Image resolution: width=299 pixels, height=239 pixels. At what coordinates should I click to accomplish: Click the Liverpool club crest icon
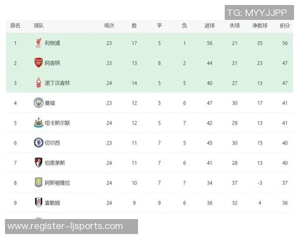point(38,43)
